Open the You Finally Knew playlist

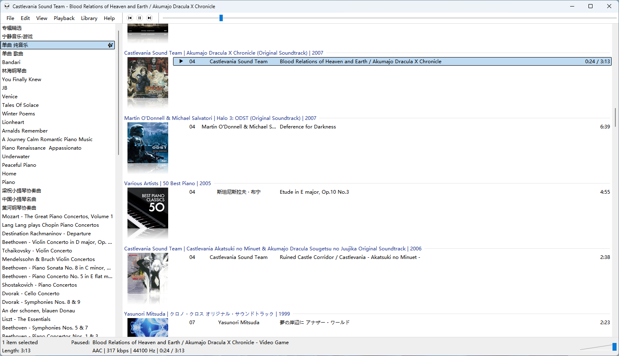pyautogui.click(x=57, y=80)
